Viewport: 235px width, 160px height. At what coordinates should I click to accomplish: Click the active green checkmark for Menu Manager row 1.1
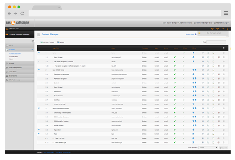[175, 57]
